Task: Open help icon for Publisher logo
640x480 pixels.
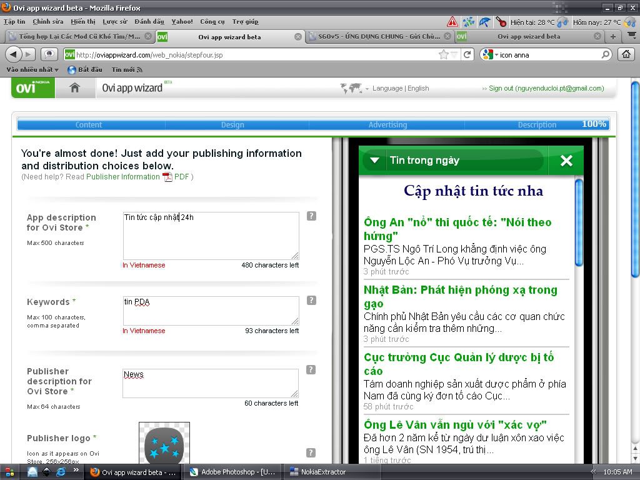Action: point(311,452)
